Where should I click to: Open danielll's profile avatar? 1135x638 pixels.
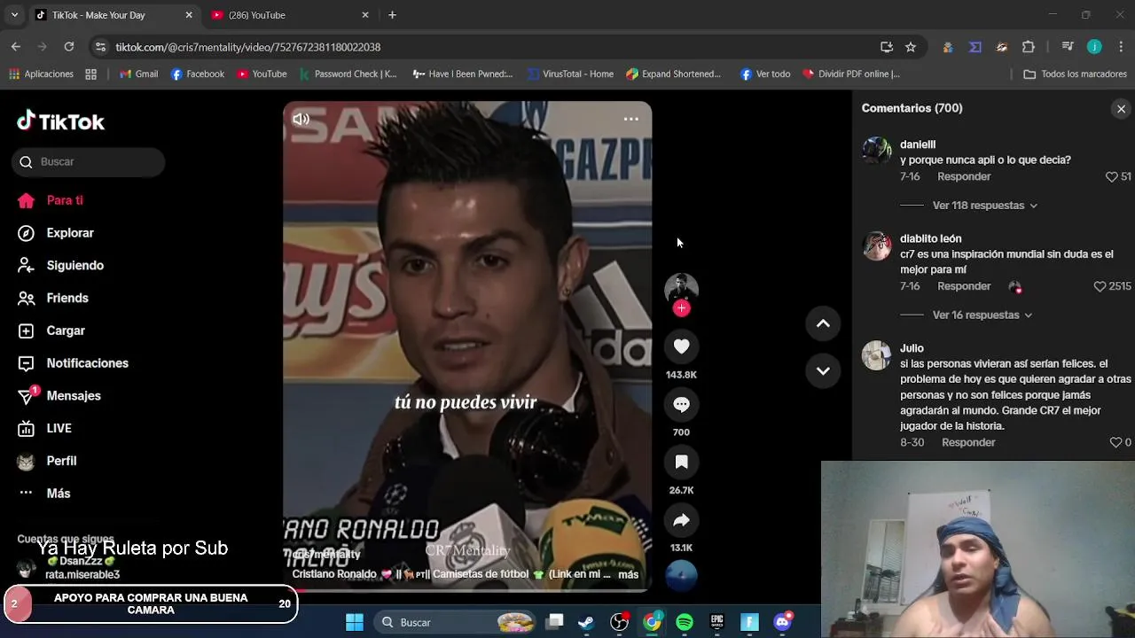(x=876, y=151)
